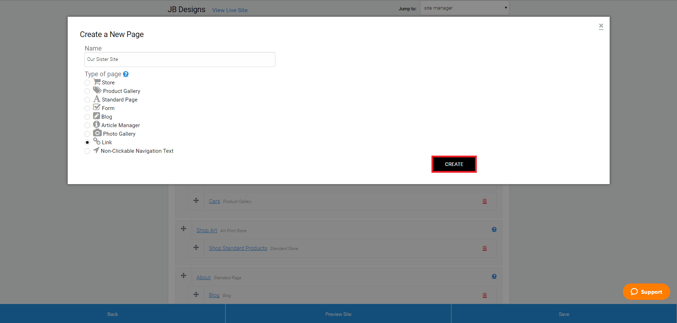The height and width of the screenshot is (323, 677).
Task: Click the move handle for Cars row
Action: tap(196, 200)
